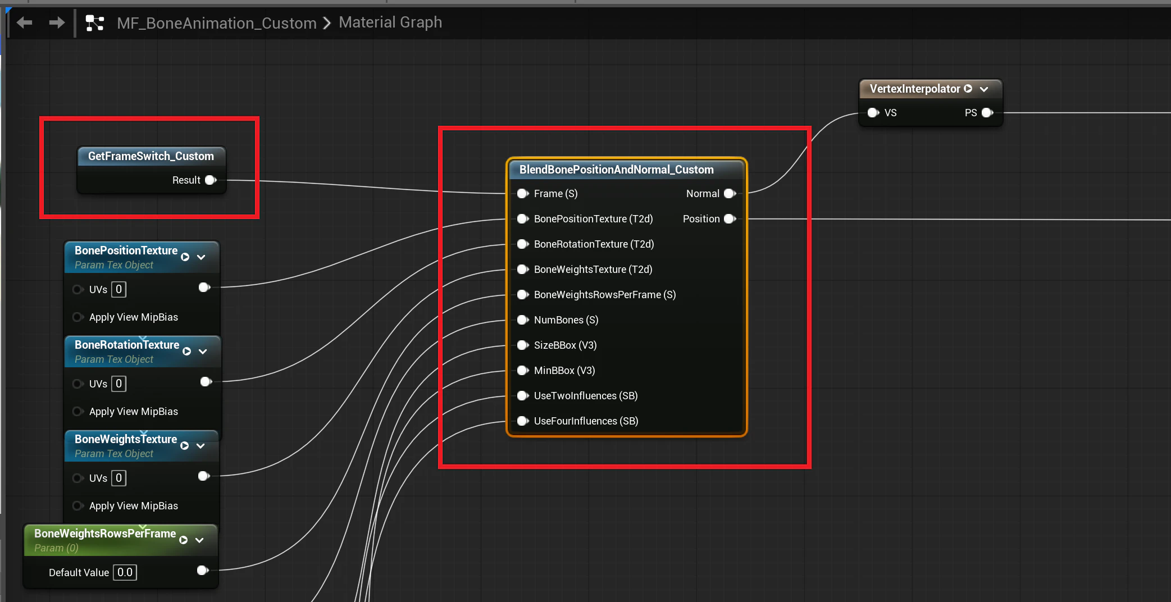Click BoneWeightsRowsPerFrame (S) input pin

[523, 295]
